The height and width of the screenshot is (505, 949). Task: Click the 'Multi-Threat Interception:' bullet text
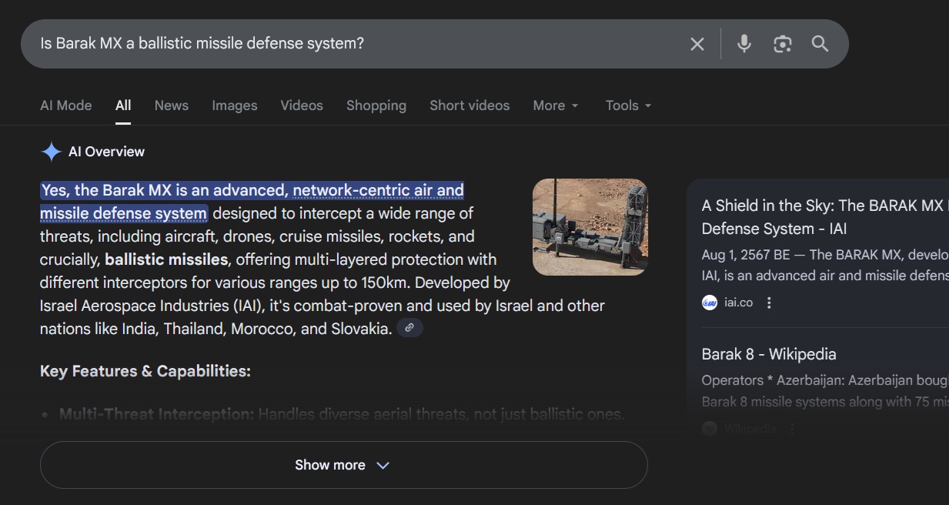pyautogui.click(x=156, y=414)
